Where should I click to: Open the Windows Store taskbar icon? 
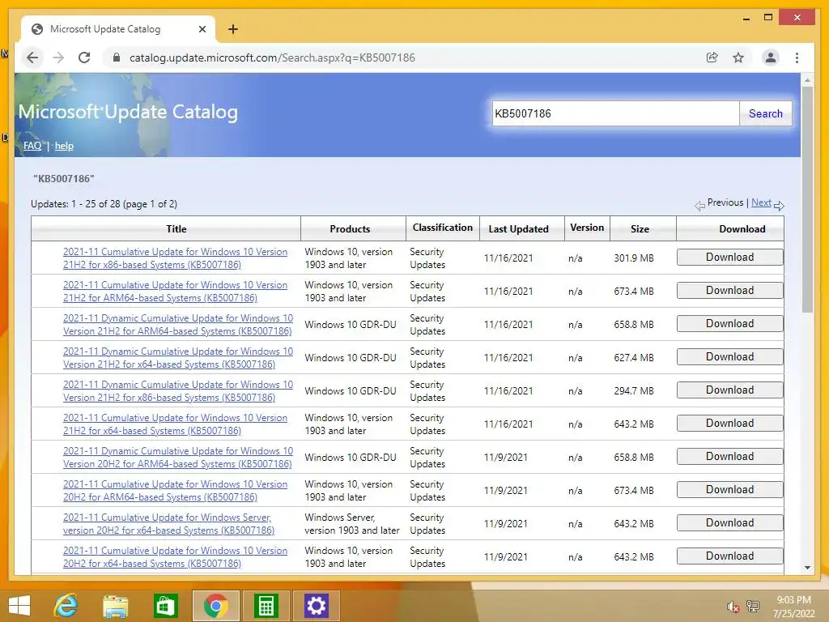(165, 606)
